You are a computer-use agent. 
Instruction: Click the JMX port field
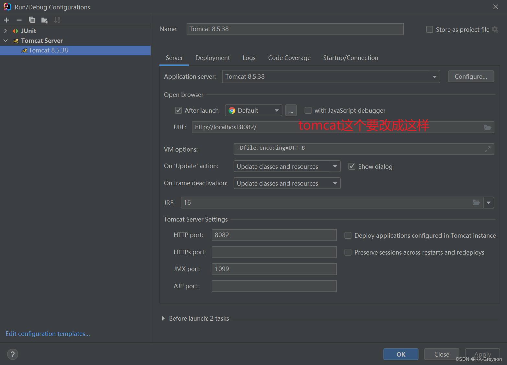coord(274,269)
